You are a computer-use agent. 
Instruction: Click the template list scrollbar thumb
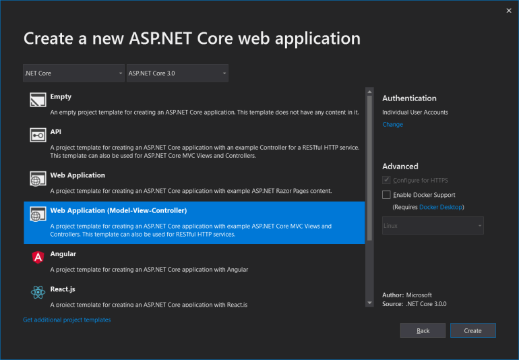coord(369,169)
